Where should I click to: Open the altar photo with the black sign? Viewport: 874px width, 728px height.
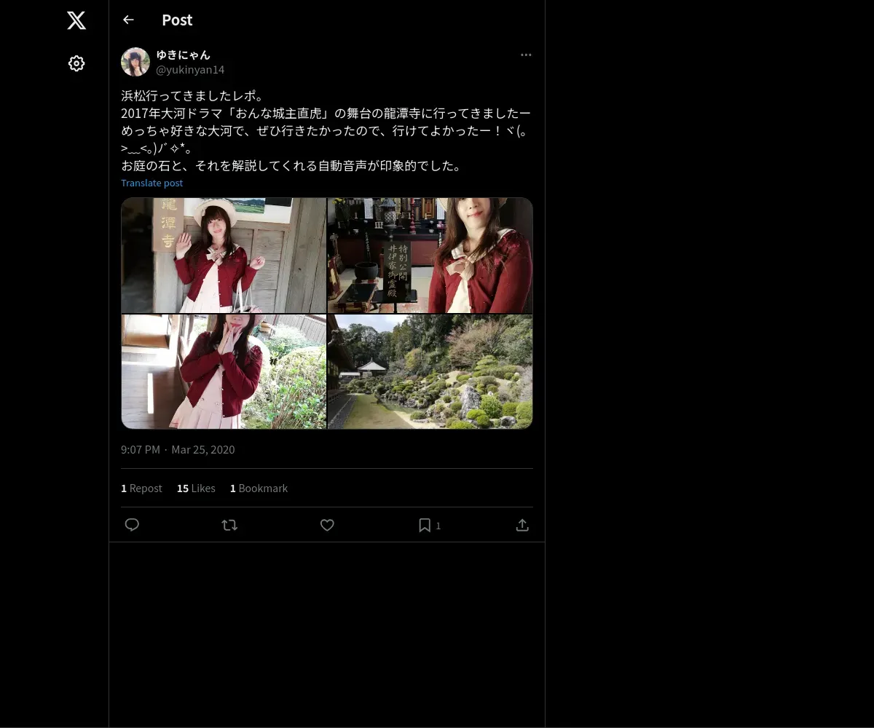430,256
